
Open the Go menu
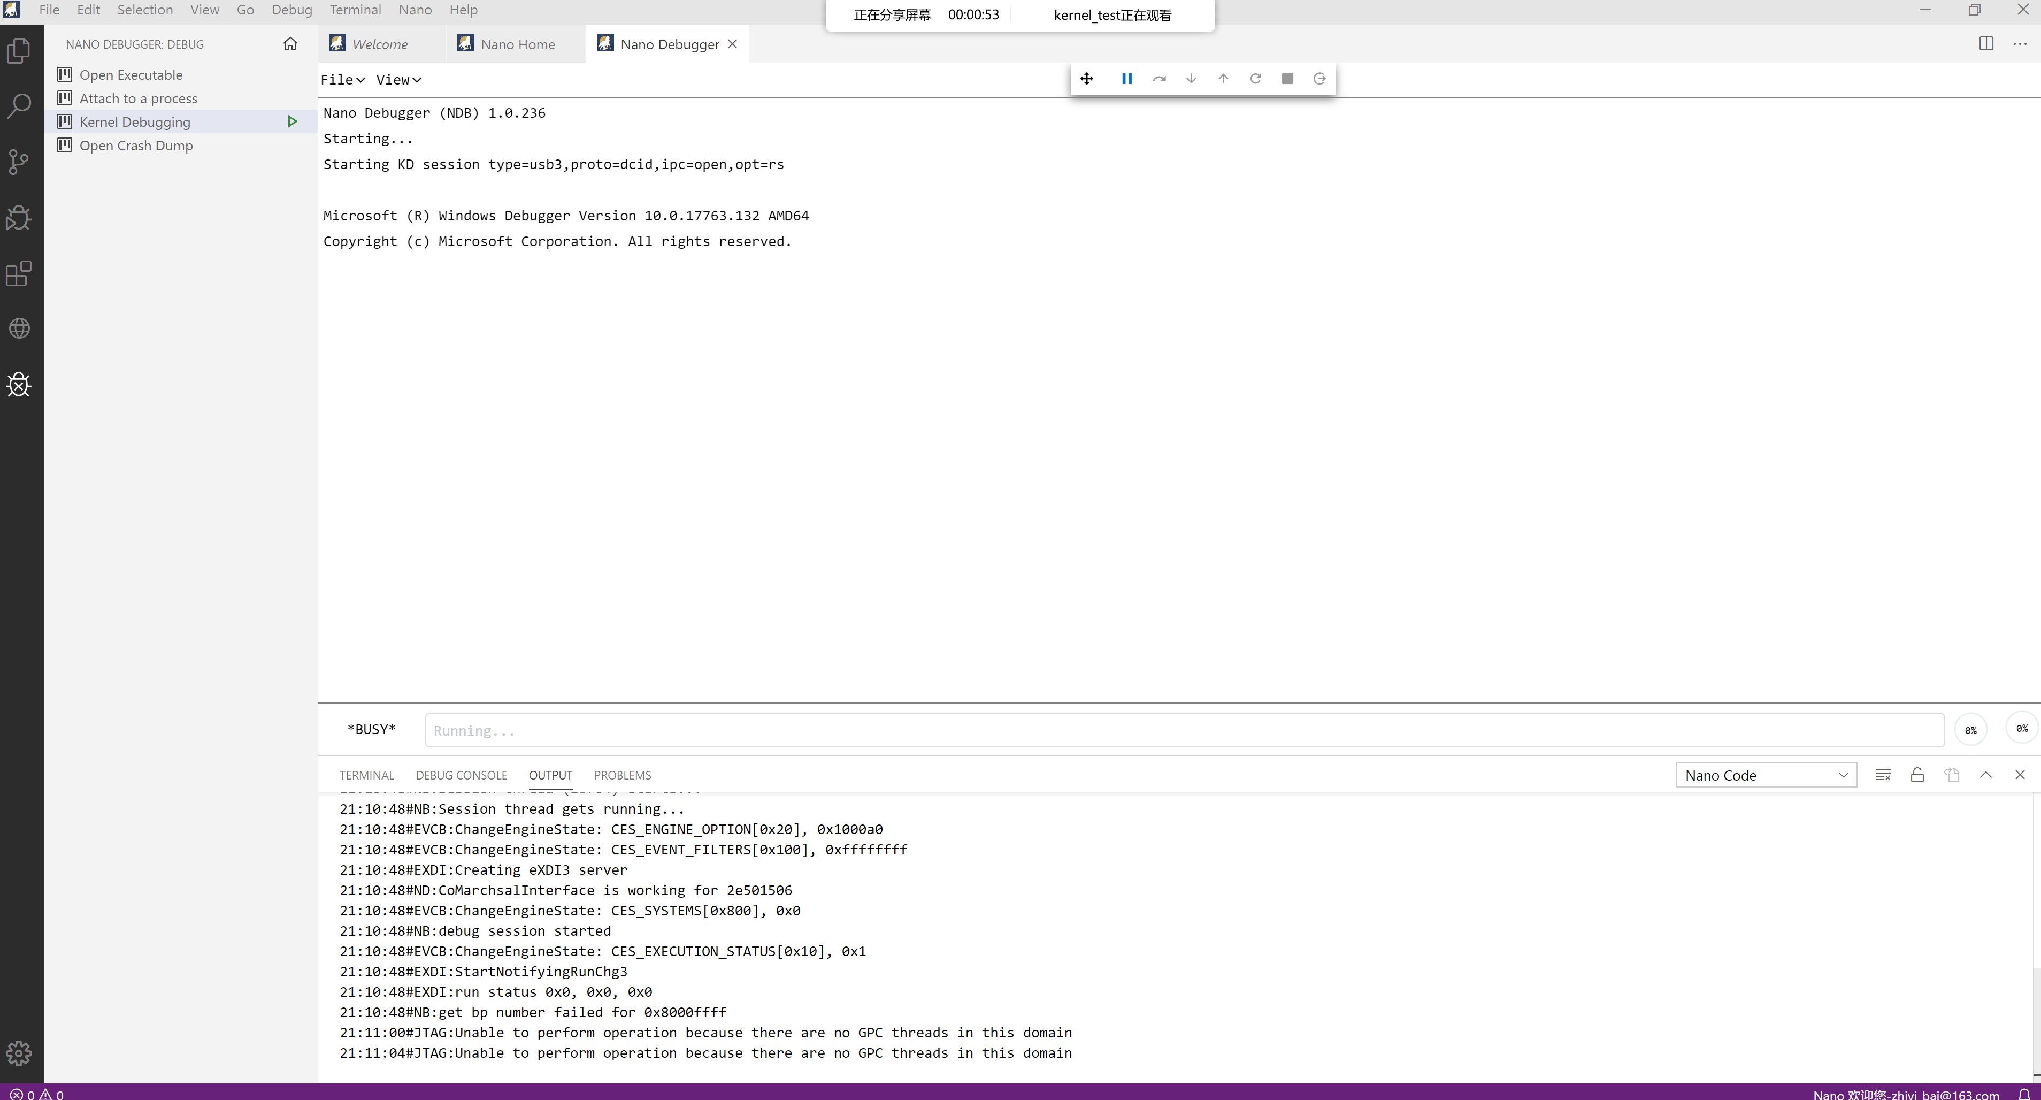pos(245,10)
